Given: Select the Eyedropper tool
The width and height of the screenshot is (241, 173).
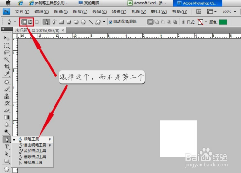Looking at the screenshot, I should pyautogui.click(x=7, y=74).
